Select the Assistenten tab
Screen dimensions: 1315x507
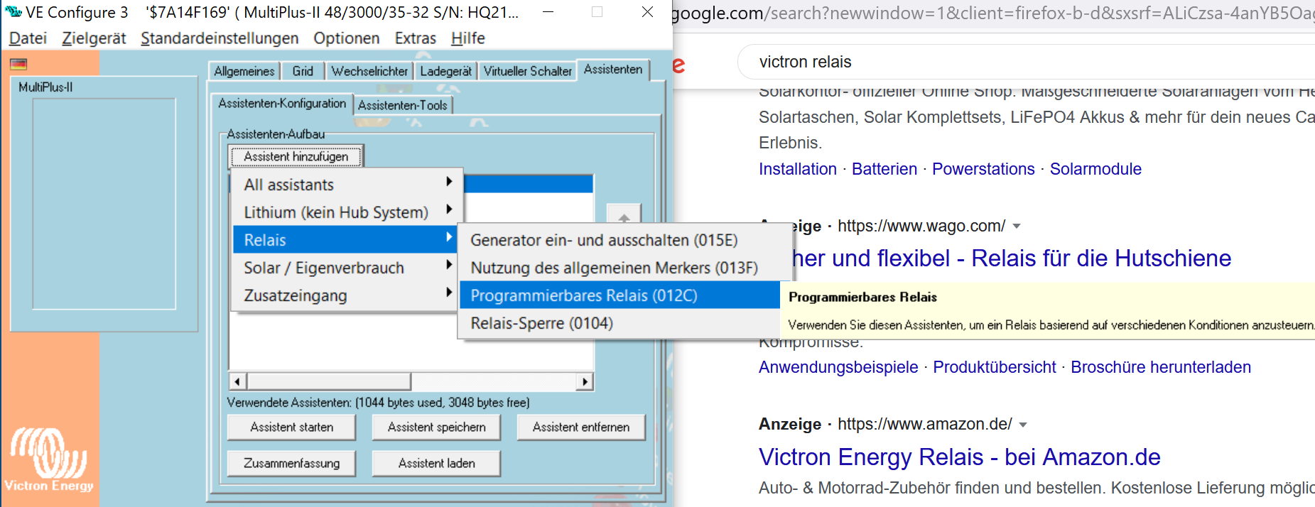[613, 69]
